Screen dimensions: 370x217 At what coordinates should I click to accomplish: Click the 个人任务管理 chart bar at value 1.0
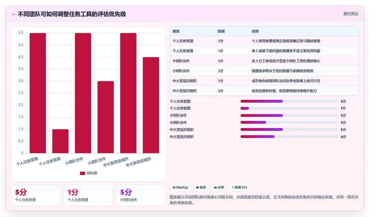click(x=60, y=141)
